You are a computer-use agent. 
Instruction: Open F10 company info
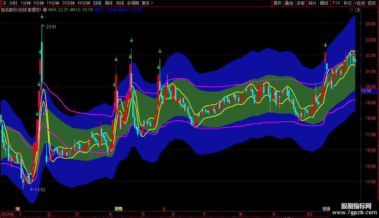click(336, 3)
